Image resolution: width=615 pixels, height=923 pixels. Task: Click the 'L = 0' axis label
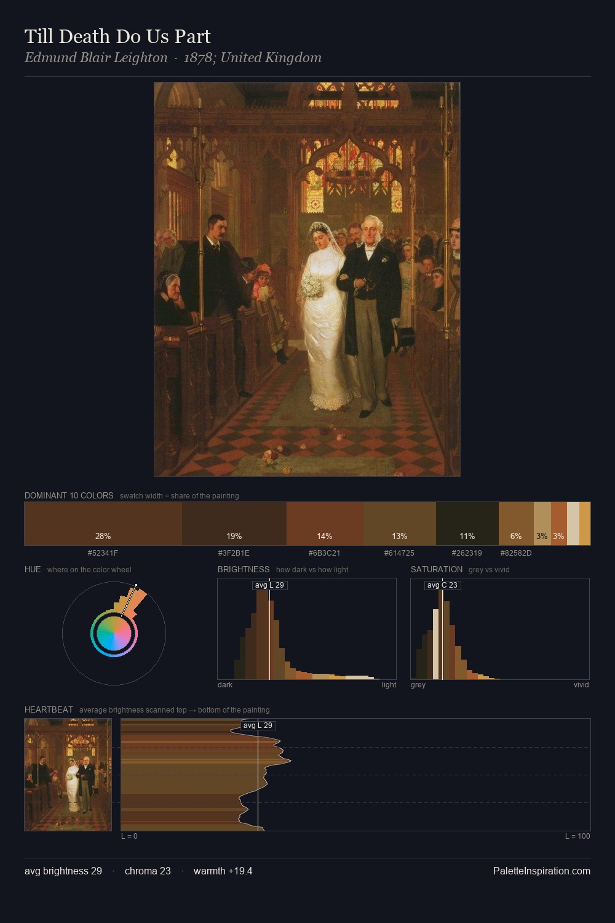pyautogui.click(x=129, y=836)
